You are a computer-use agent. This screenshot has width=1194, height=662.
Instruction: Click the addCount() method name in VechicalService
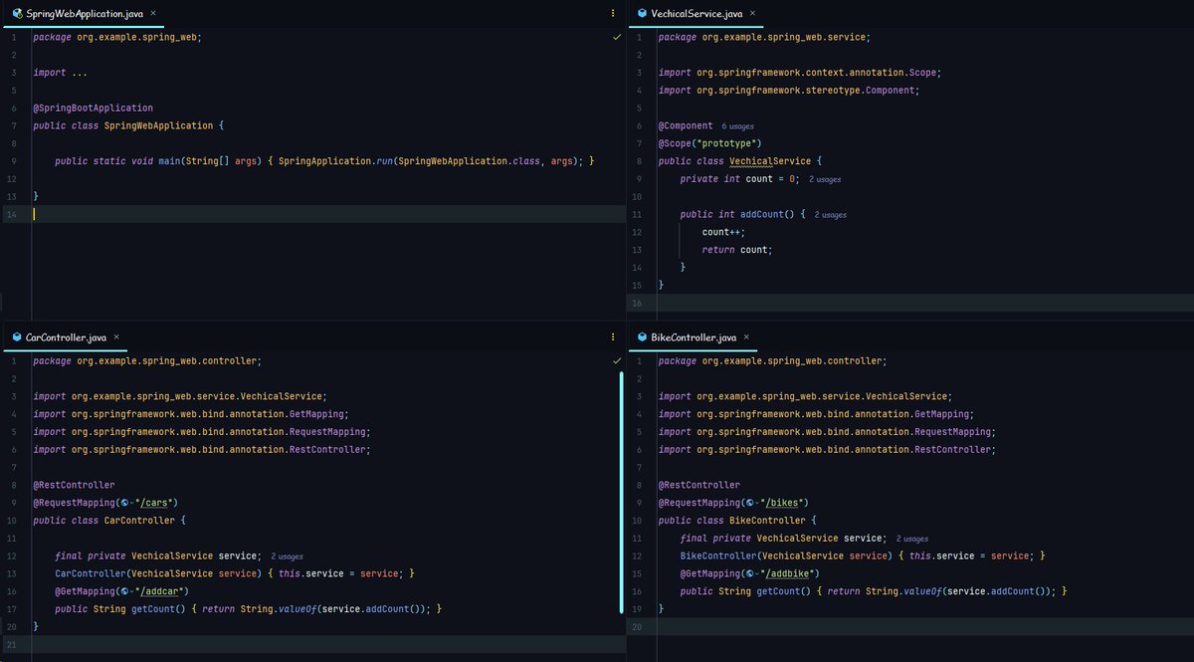point(767,214)
